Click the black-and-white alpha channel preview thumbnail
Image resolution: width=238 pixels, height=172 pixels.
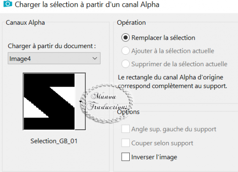tap(54, 101)
